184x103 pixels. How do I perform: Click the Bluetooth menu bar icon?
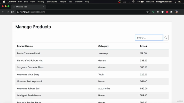click(129, 2)
